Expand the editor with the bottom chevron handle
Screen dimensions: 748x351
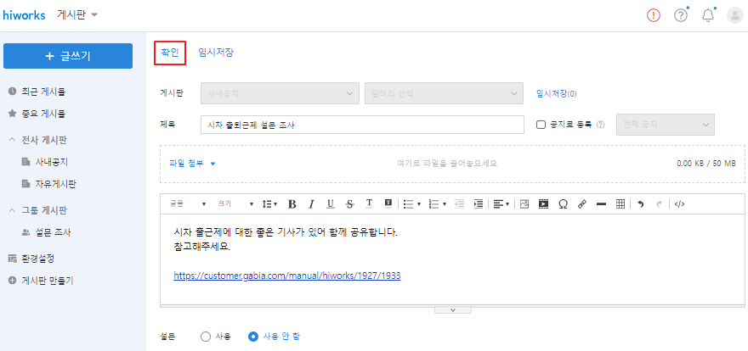pos(453,309)
